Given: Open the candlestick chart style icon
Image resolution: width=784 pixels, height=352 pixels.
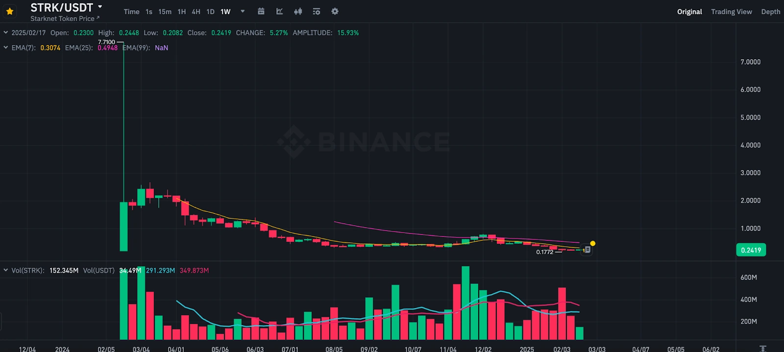Looking at the screenshot, I should pos(298,11).
